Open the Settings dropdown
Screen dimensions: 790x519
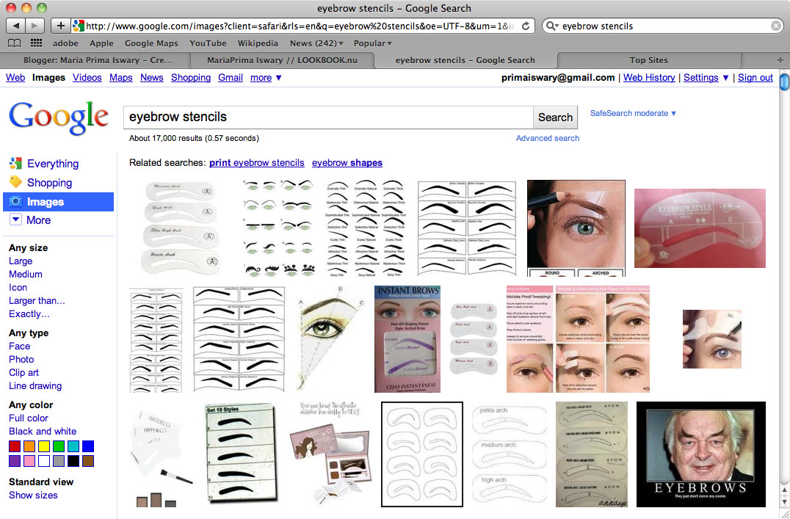701,77
